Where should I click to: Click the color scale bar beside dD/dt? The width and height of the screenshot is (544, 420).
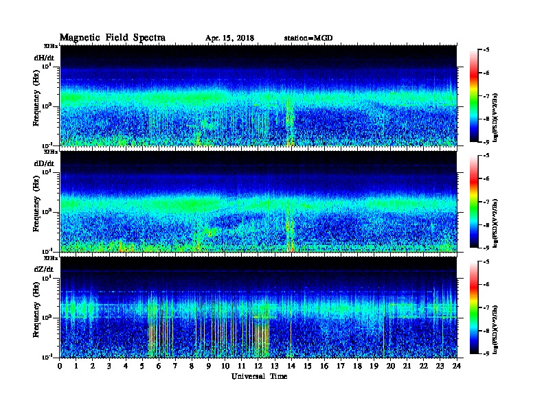[x=474, y=201]
